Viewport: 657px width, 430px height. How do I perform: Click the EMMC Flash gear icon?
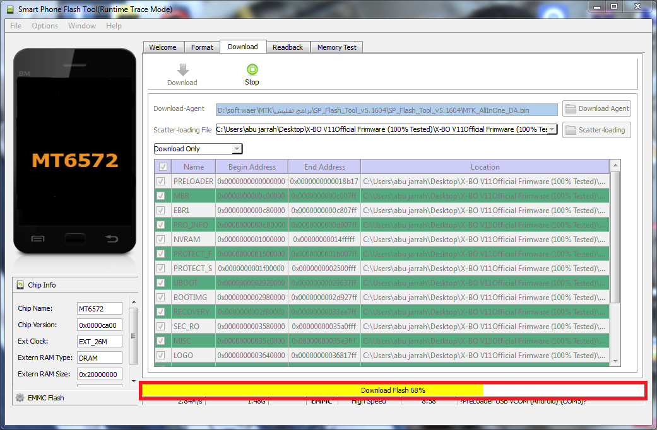[20, 398]
